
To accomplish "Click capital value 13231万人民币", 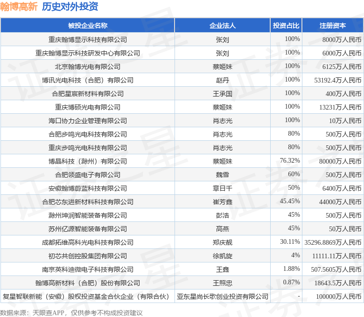I will click(x=340, y=107).
